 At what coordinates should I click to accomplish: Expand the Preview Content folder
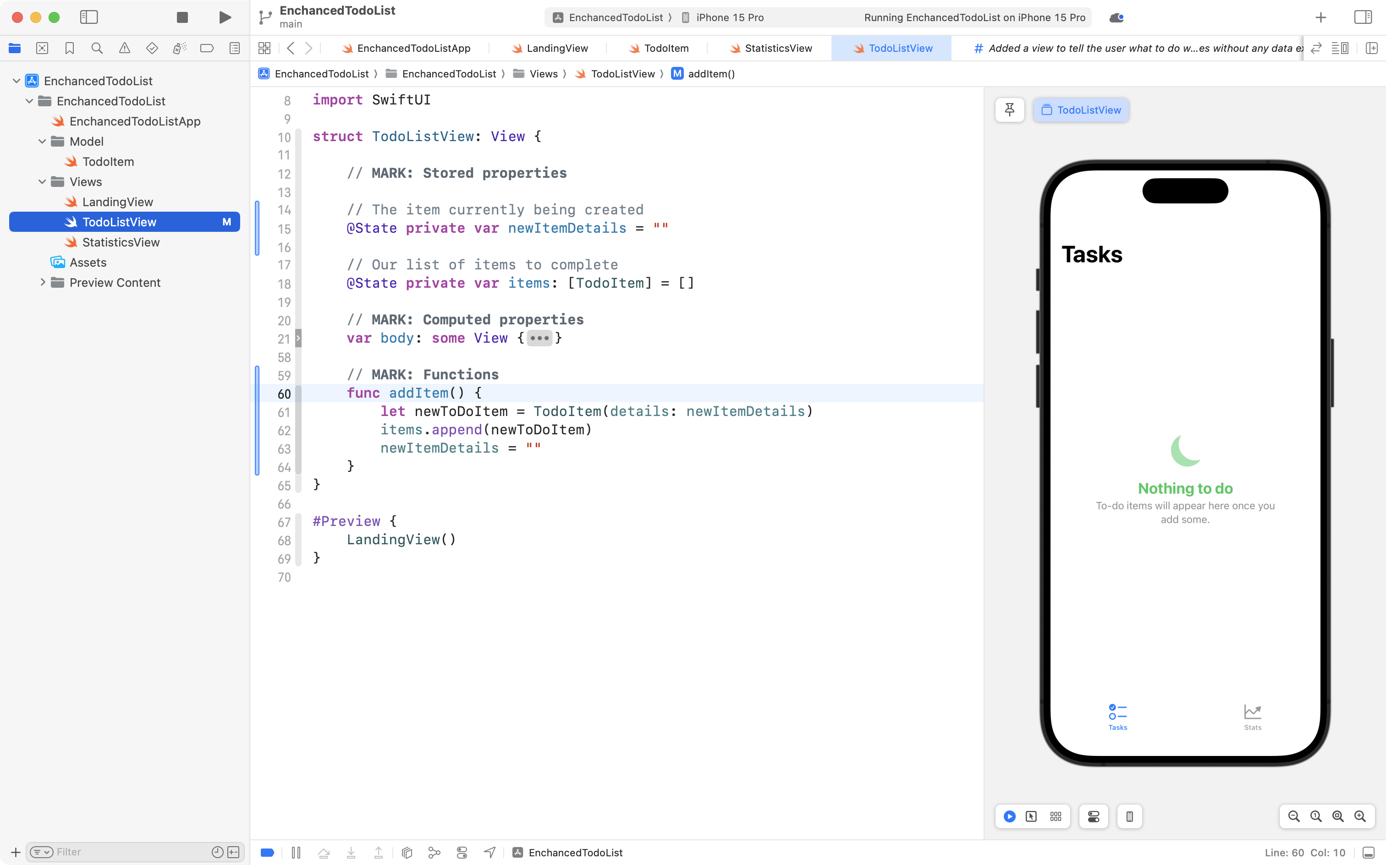(42, 283)
